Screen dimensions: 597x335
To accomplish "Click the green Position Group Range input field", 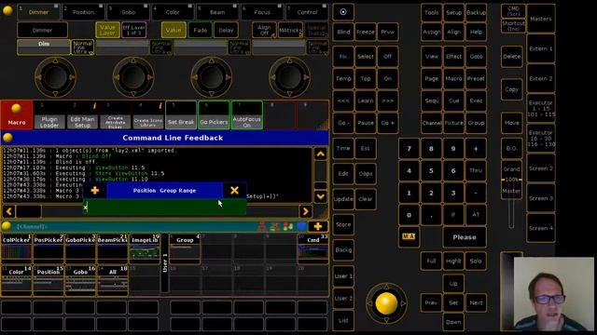I will pos(164,207).
